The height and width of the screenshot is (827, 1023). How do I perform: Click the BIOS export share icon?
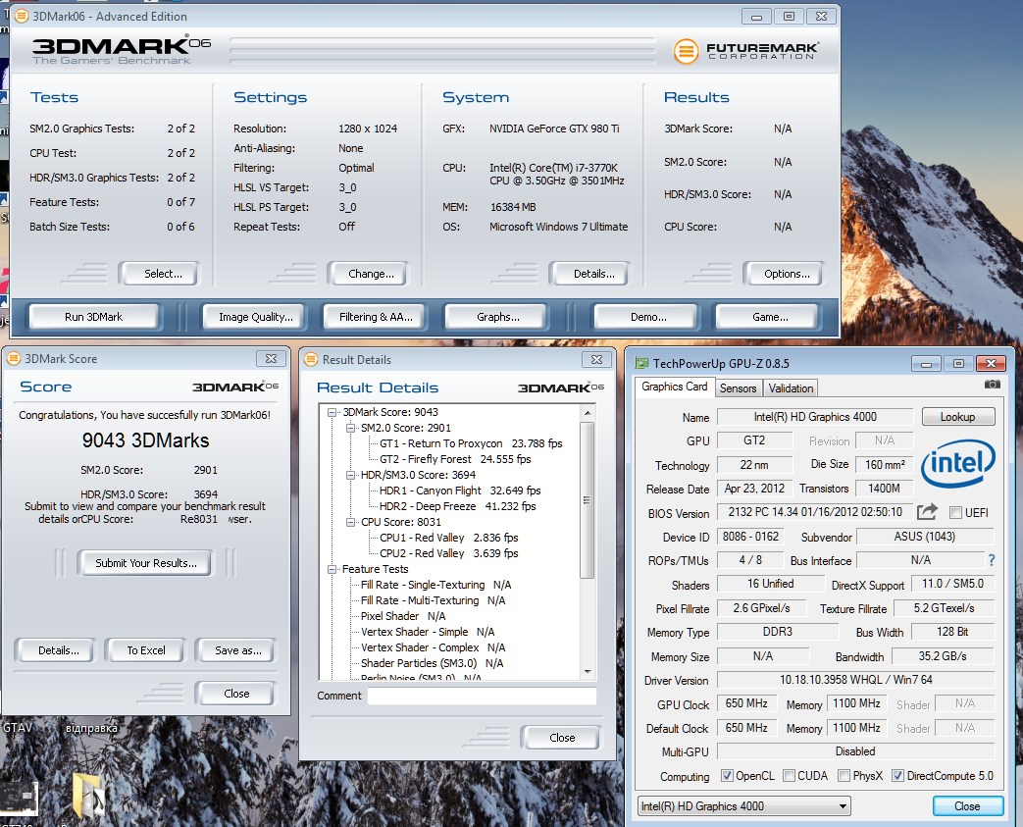(927, 512)
